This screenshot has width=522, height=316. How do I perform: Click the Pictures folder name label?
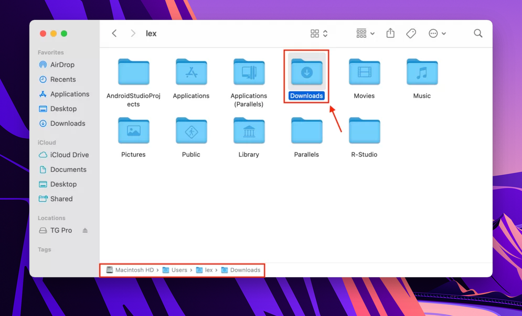(133, 155)
